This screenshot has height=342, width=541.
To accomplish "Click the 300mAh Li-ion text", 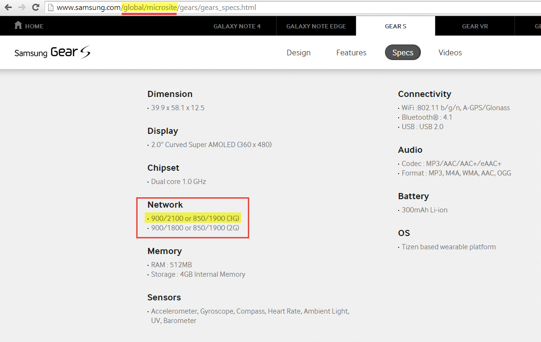I will (424, 210).
